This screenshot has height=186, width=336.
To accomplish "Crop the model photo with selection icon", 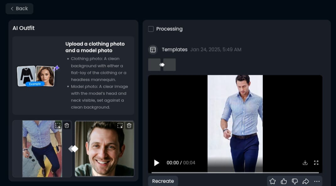I will point(120,126).
